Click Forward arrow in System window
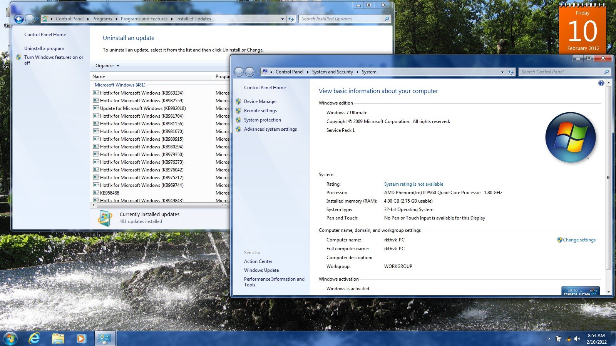Image resolution: width=616 pixels, height=346 pixels. click(249, 72)
